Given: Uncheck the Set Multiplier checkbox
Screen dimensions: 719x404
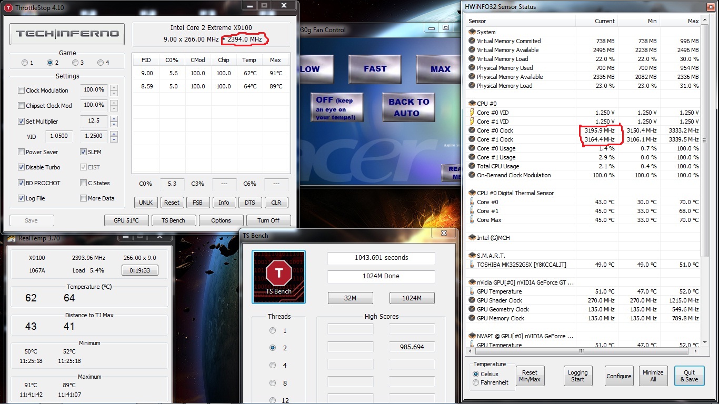Looking at the screenshot, I should [x=22, y=122].
